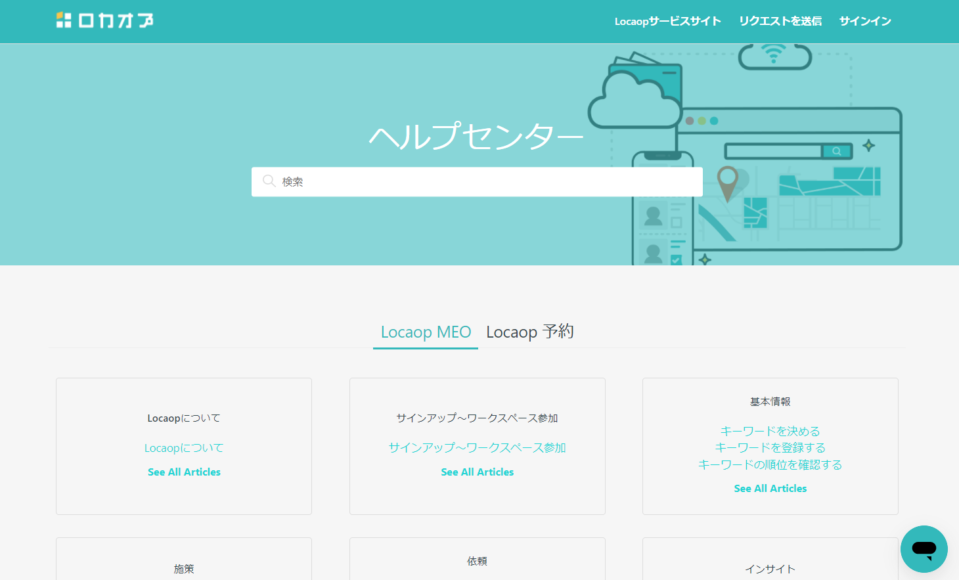Image resolution: width=959 pixels, height=580 pixels.
Task: Click the ロカオプ logo icon
Action: click(x=64, y=20)
